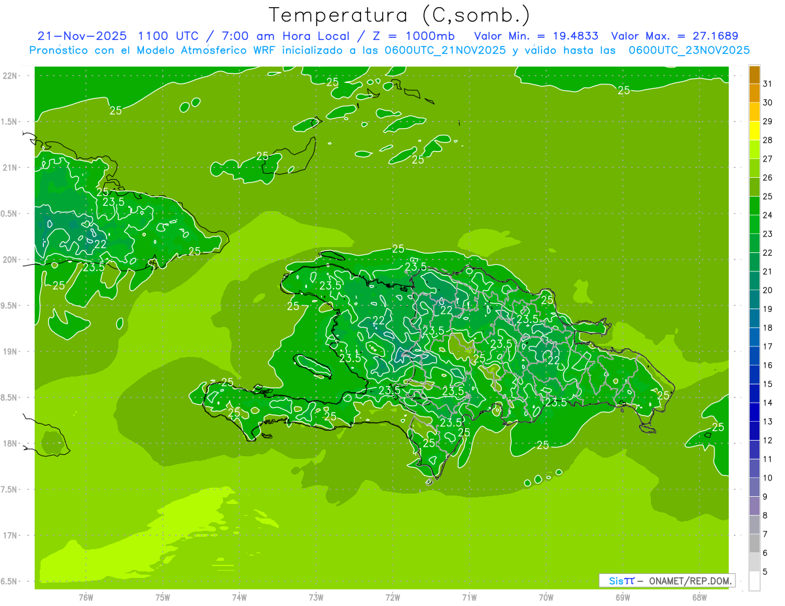Click the '68W' longitude axis label

pyautogui.click(x=699, y=598)
